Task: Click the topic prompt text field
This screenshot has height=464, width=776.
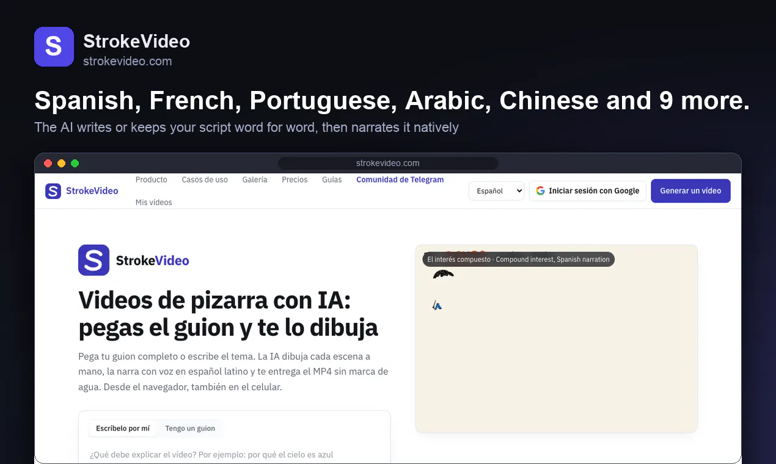Action: pyautogui.click(x=235, y=454)
